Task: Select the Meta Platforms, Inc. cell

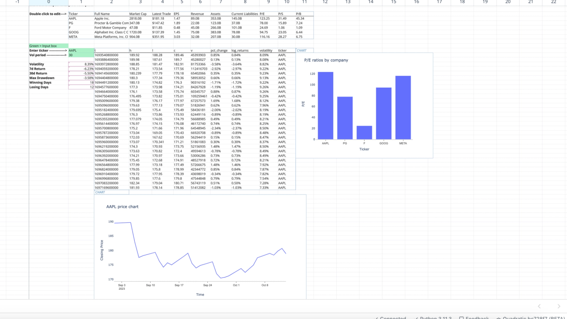Action: [x=111, y=37]
